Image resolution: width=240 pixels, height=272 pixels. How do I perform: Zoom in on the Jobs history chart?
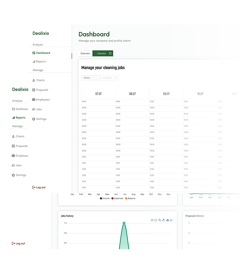click(x=152, y=220)
